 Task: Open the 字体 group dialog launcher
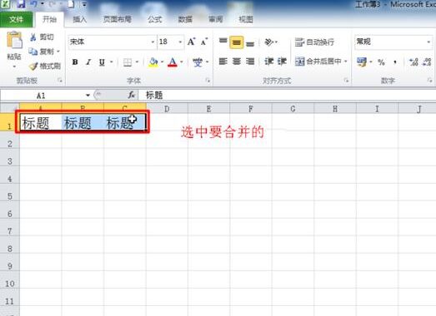208,81
